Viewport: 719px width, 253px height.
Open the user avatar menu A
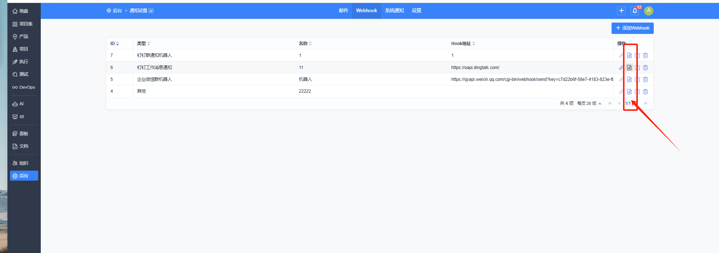pyautogui.click(x=649, y=11)
